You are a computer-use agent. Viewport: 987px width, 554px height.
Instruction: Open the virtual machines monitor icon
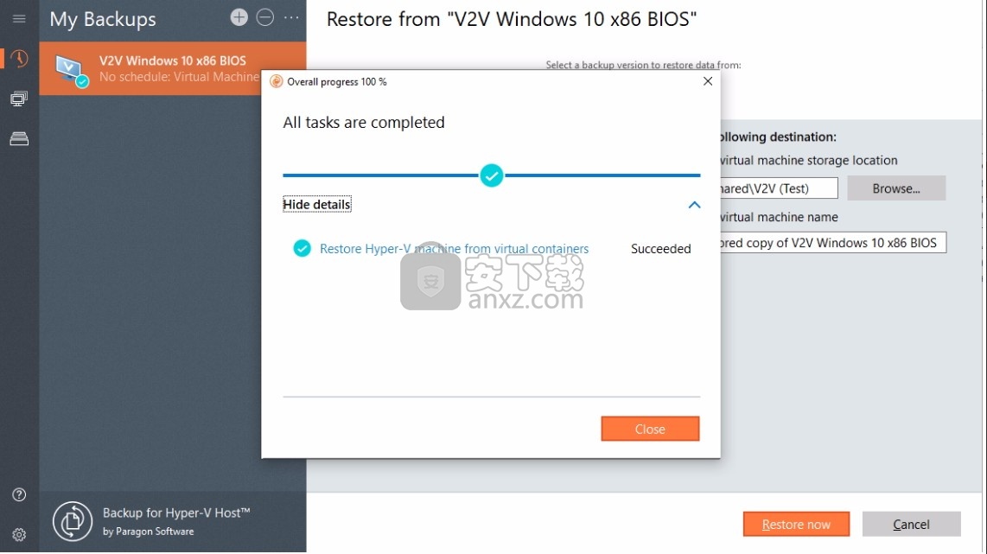coord(19,99)
